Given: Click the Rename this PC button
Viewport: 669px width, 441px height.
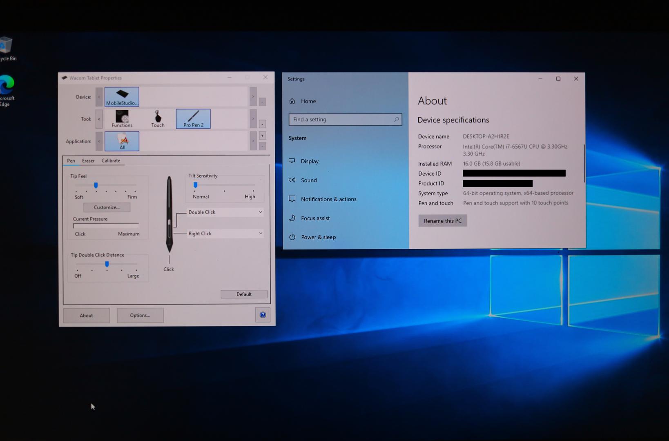Looking at the screenshot, I should (x=442, y=221).
